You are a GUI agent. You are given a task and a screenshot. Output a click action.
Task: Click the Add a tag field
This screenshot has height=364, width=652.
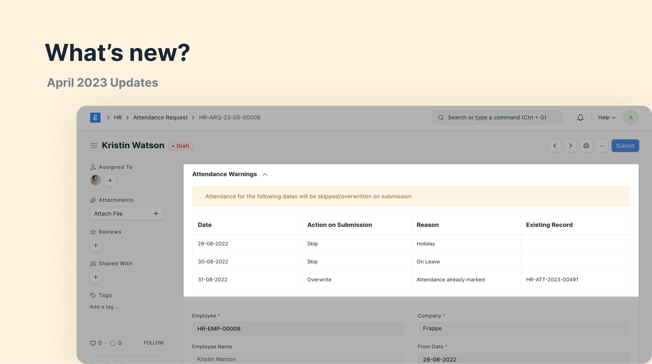(x=104, y=307)
